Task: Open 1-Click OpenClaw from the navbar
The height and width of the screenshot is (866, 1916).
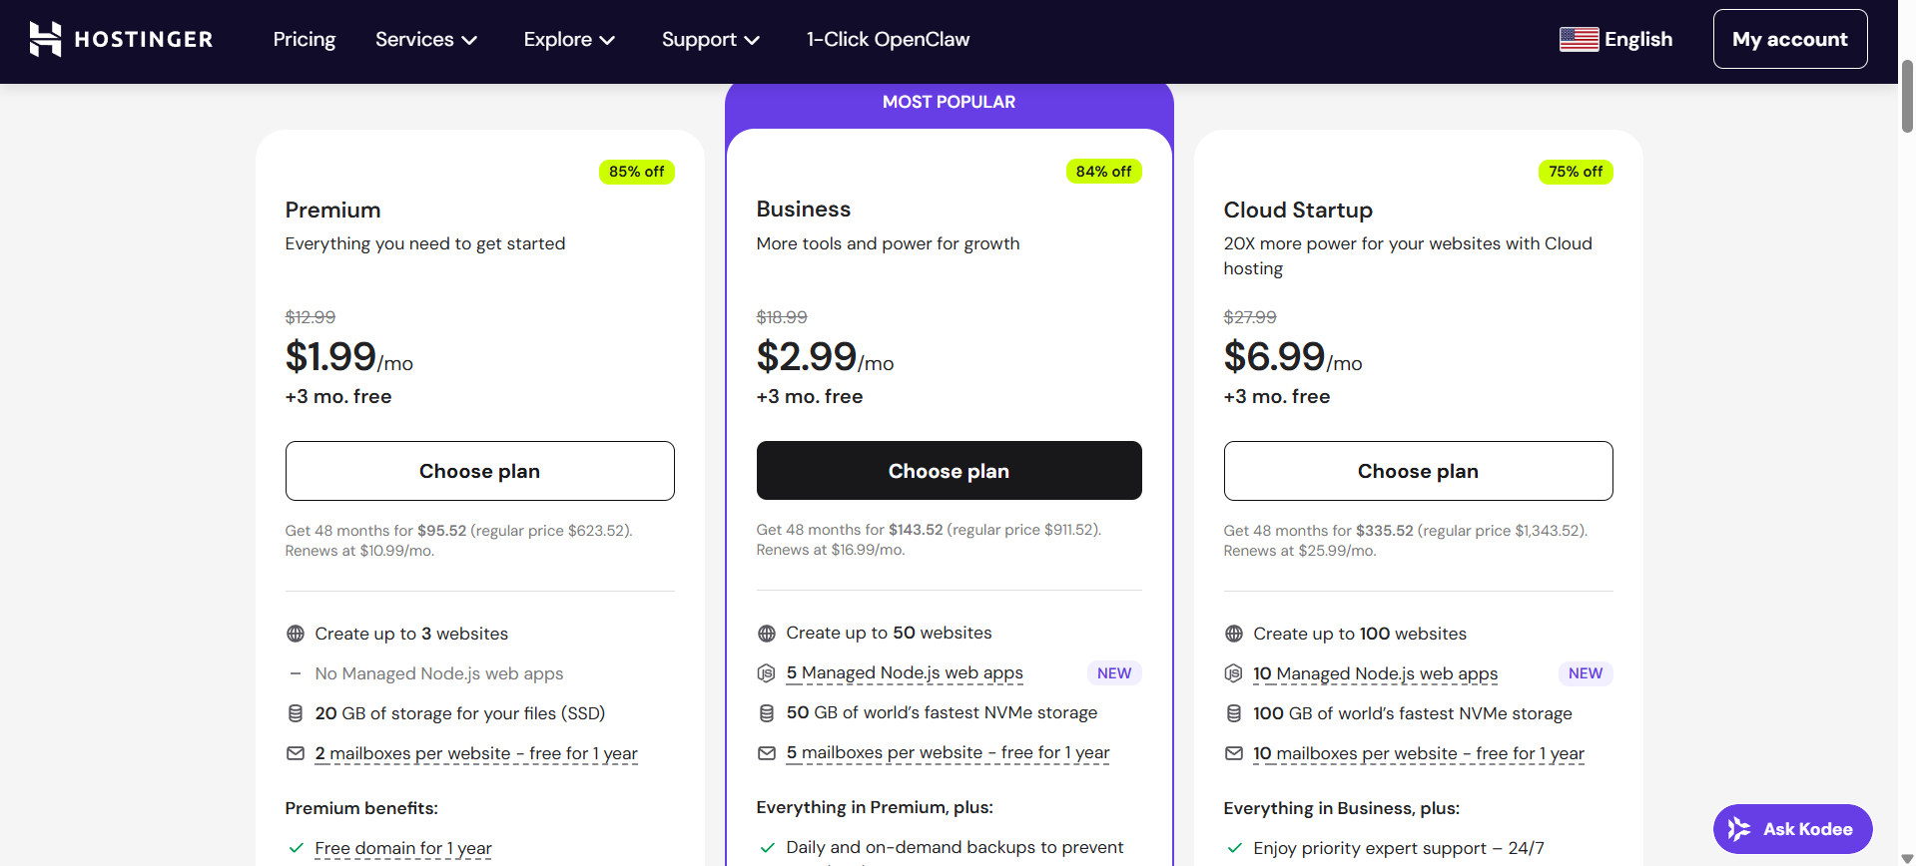Action: (888, 39)
